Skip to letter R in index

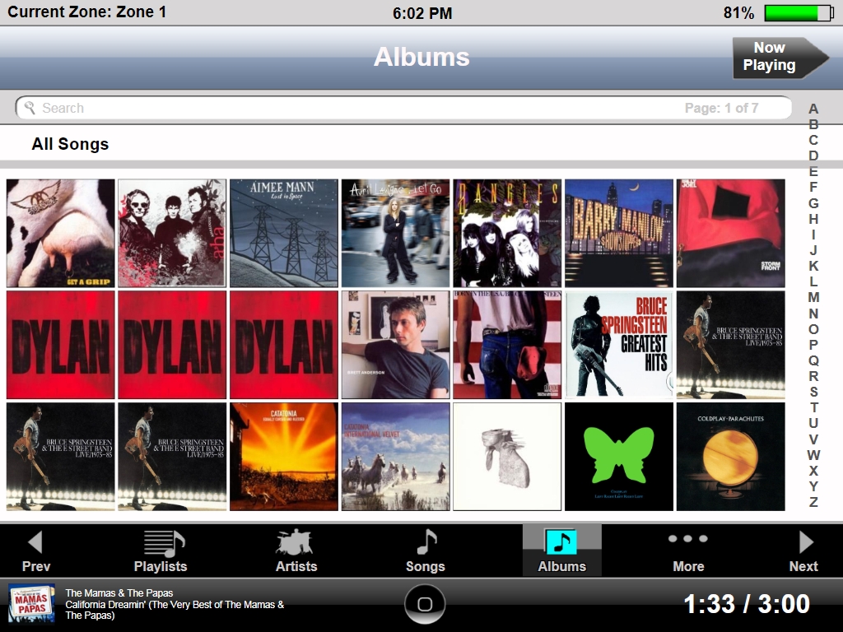(813, 376)
